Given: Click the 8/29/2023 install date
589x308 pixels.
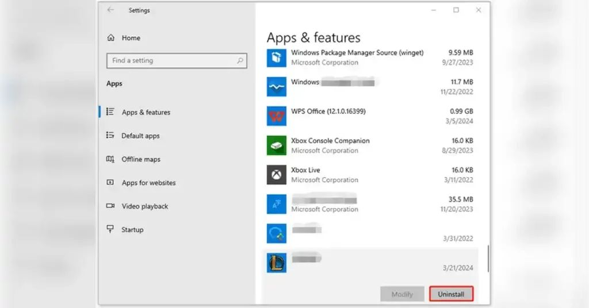Looking at the screenshot, I should (457, 151).
